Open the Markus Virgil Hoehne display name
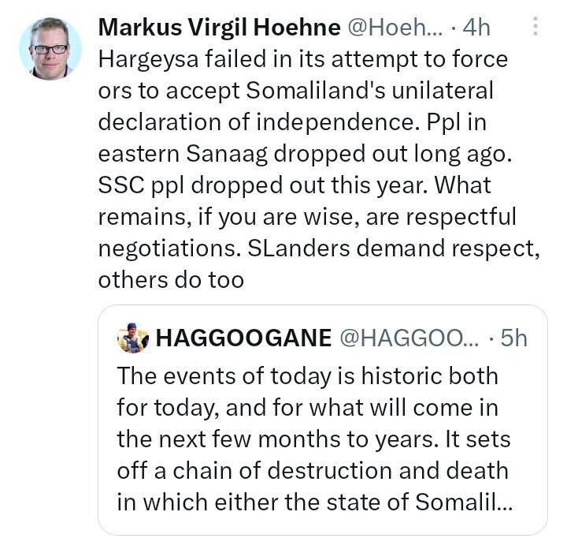 219,27
